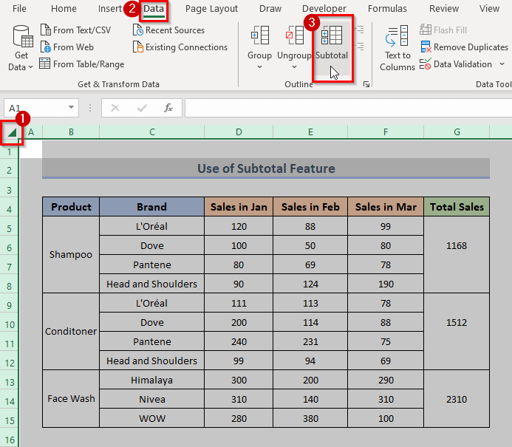Switch to the Page Layout tab

click(211, 9)
